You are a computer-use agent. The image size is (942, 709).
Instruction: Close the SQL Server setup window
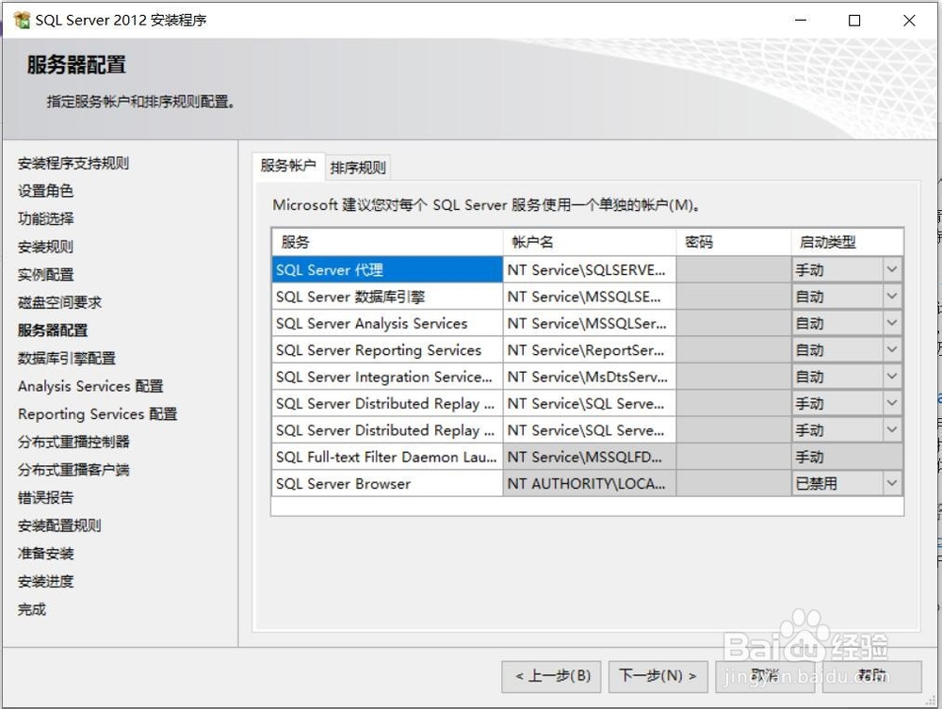pos(909,20)
